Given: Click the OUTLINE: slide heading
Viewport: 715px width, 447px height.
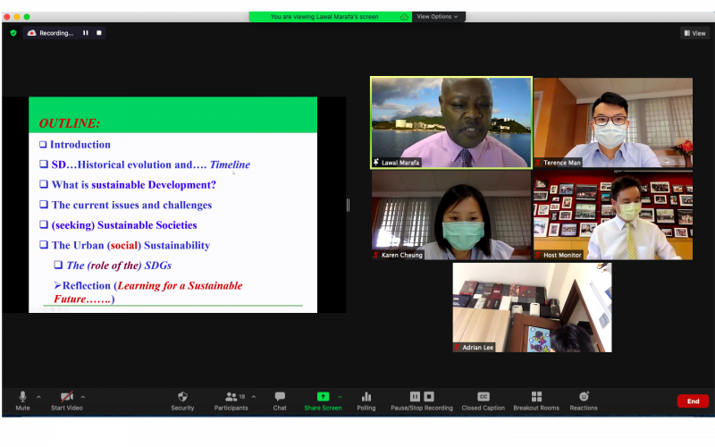Looking at the screenshot, I should point(70,123).
